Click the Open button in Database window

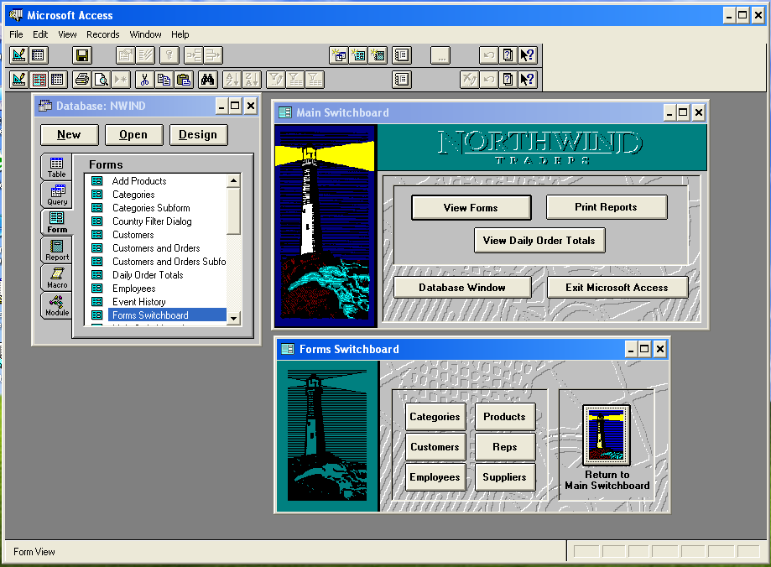[x=133, y=135]
